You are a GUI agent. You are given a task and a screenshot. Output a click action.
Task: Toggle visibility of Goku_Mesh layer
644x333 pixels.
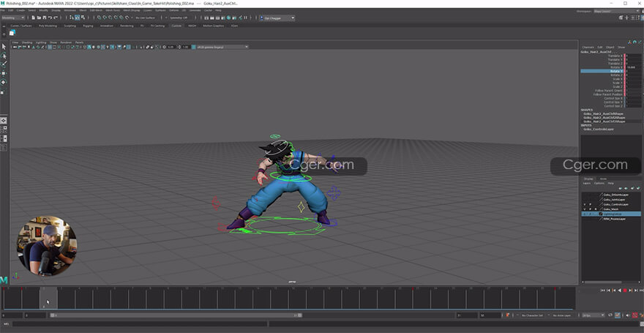coord(584,209)
